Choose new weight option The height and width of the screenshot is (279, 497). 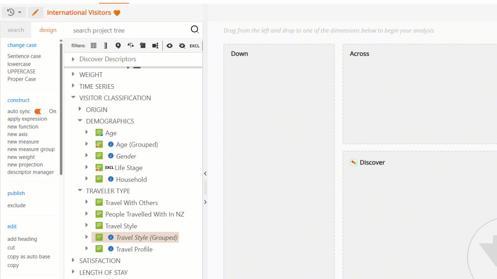coord(21,157)
